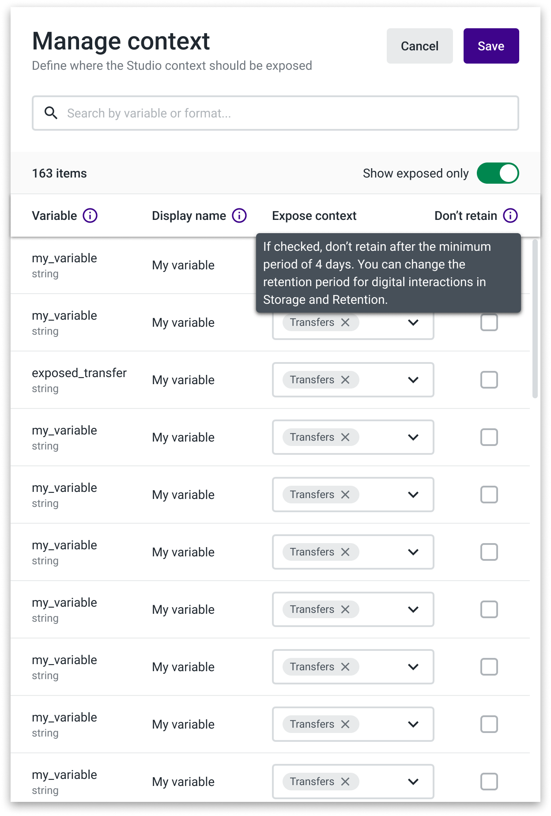The height and width of the screenshot is (816, 551).
Task: Remove Transfers tag from exposed_transfer row
Action: click(x=345, y=380)
